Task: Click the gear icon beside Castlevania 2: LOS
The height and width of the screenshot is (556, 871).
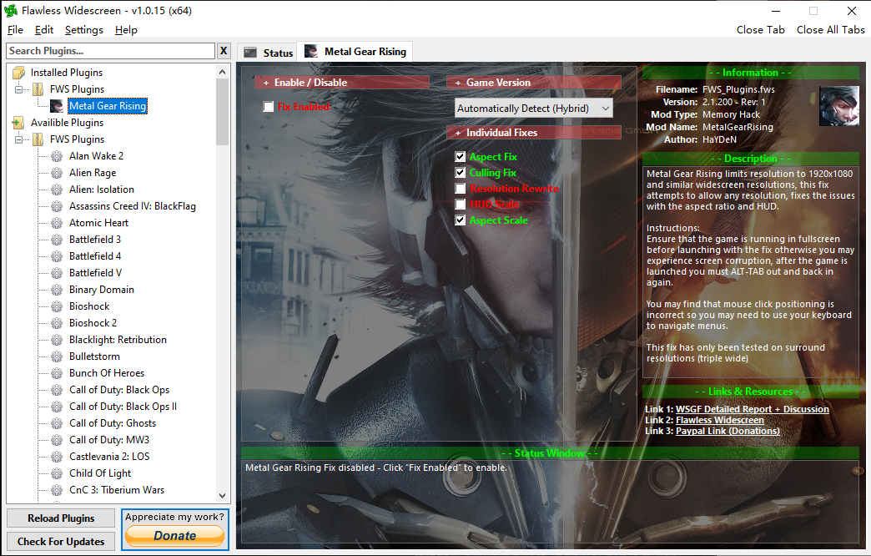Action: pos(57,457)
